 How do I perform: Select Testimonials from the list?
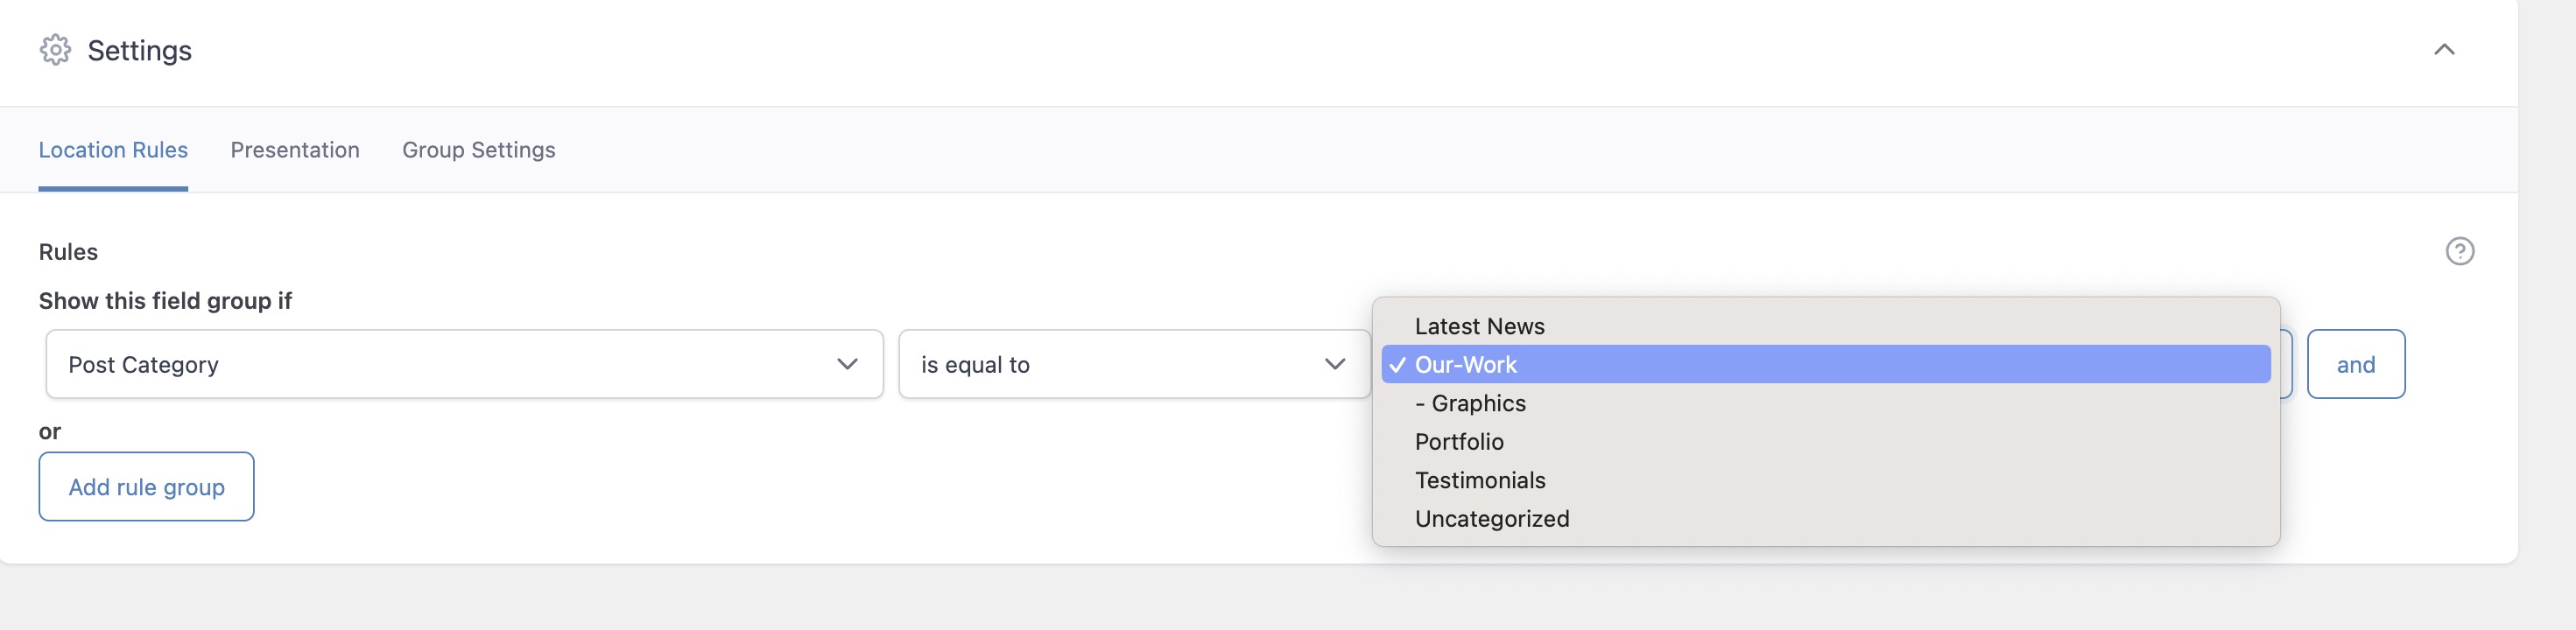(1826, 480)
